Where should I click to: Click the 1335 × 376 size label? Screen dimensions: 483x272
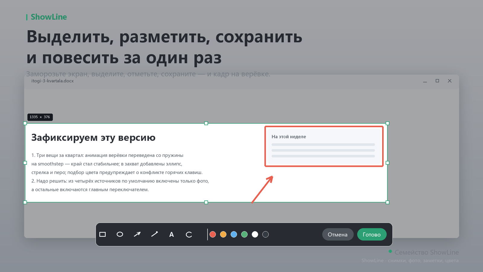pyautogui.click(x=40, y=117)
